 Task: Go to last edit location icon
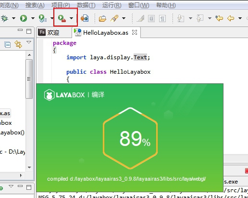(x=219, y=18)
